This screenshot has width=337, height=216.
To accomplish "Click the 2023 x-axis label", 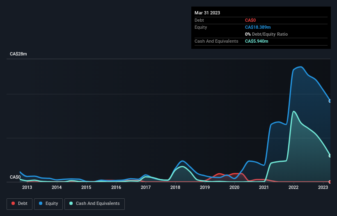I will (x=323, y=187).
